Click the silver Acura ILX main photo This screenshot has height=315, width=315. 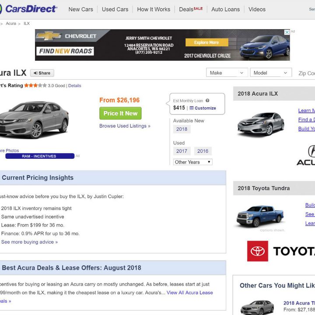coord(34,120)
